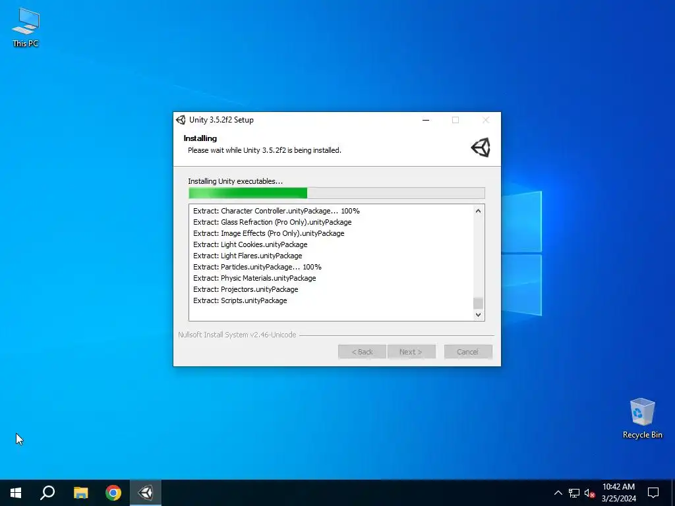Open clock showing 10:42 AM

[618, 493]
